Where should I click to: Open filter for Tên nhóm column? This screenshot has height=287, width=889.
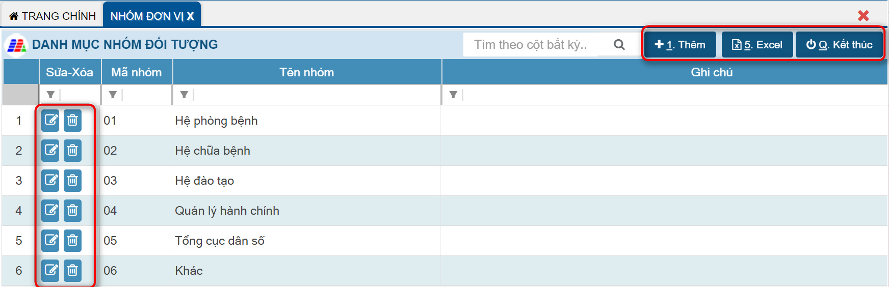click(x=184, y=95)
